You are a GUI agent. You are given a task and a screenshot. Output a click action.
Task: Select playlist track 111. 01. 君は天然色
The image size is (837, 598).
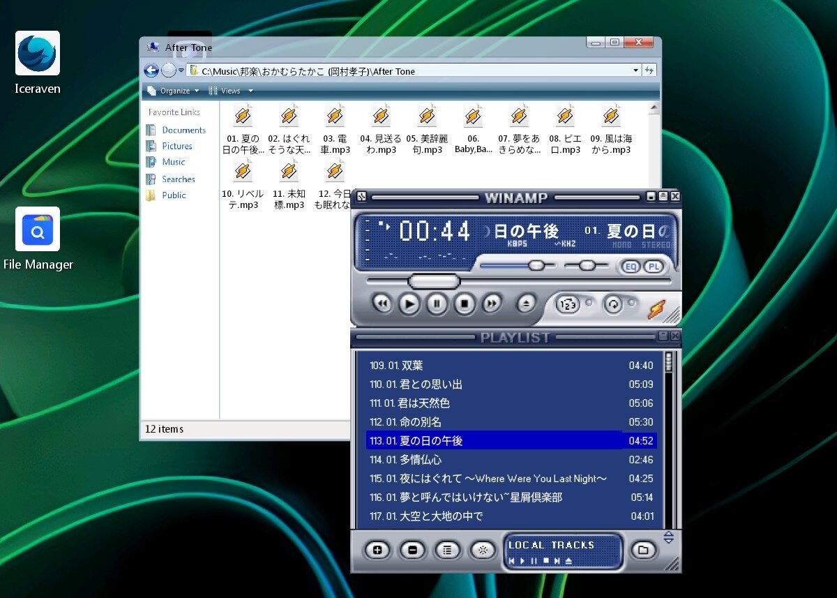coord(511,403)
